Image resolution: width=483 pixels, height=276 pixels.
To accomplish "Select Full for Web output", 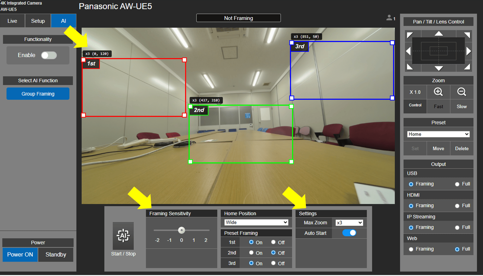I will click(x=457, y=249).
